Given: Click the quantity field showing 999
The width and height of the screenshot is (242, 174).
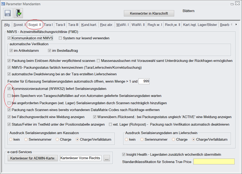Looking at the screenshot, I should 144,81.
